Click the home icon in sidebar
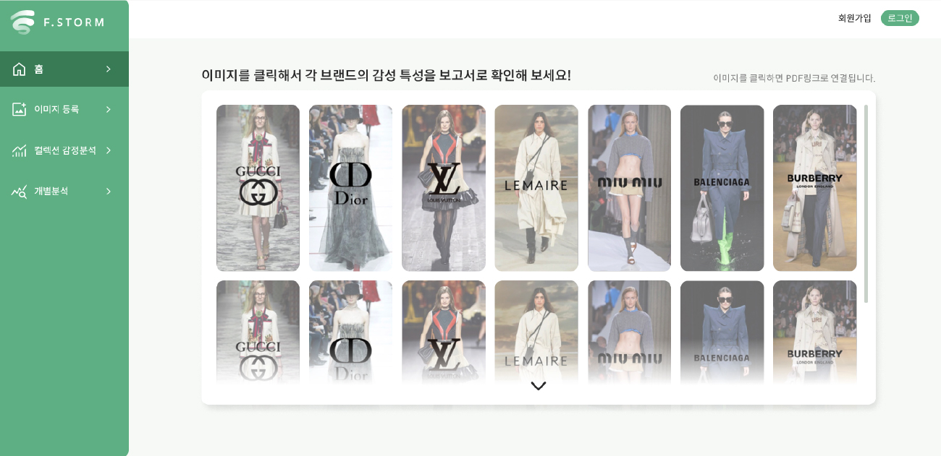This screenshot has height=456, width=941. pyautogui.click(x=20, y=69)
